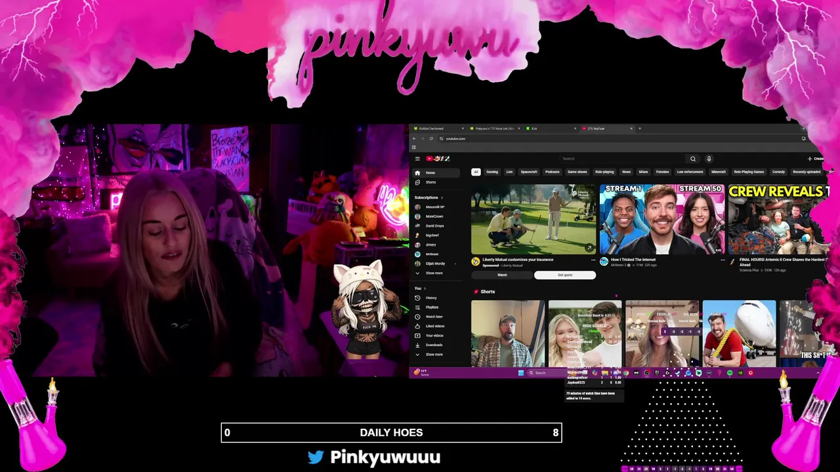Select the All filter chip
Image resolution: width=840 pixels, height=472 pixels.
(476, 172)
